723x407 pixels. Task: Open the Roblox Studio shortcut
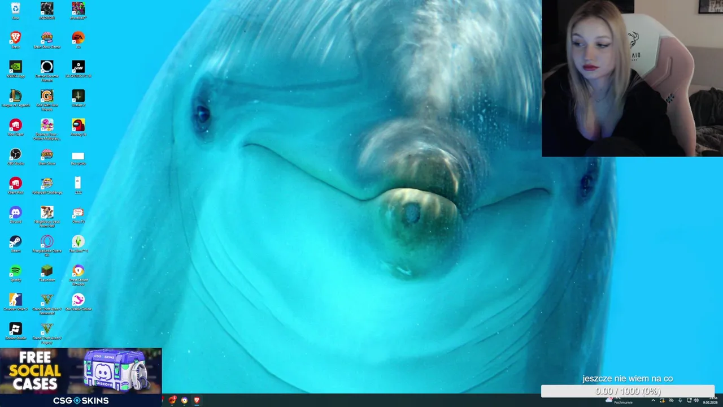[15, 331]
